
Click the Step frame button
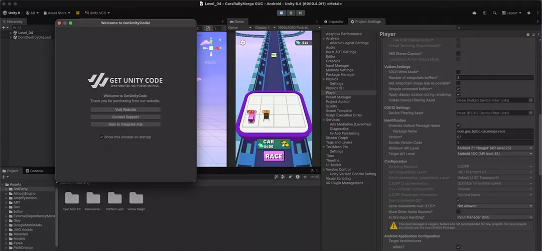coord(300,13)
